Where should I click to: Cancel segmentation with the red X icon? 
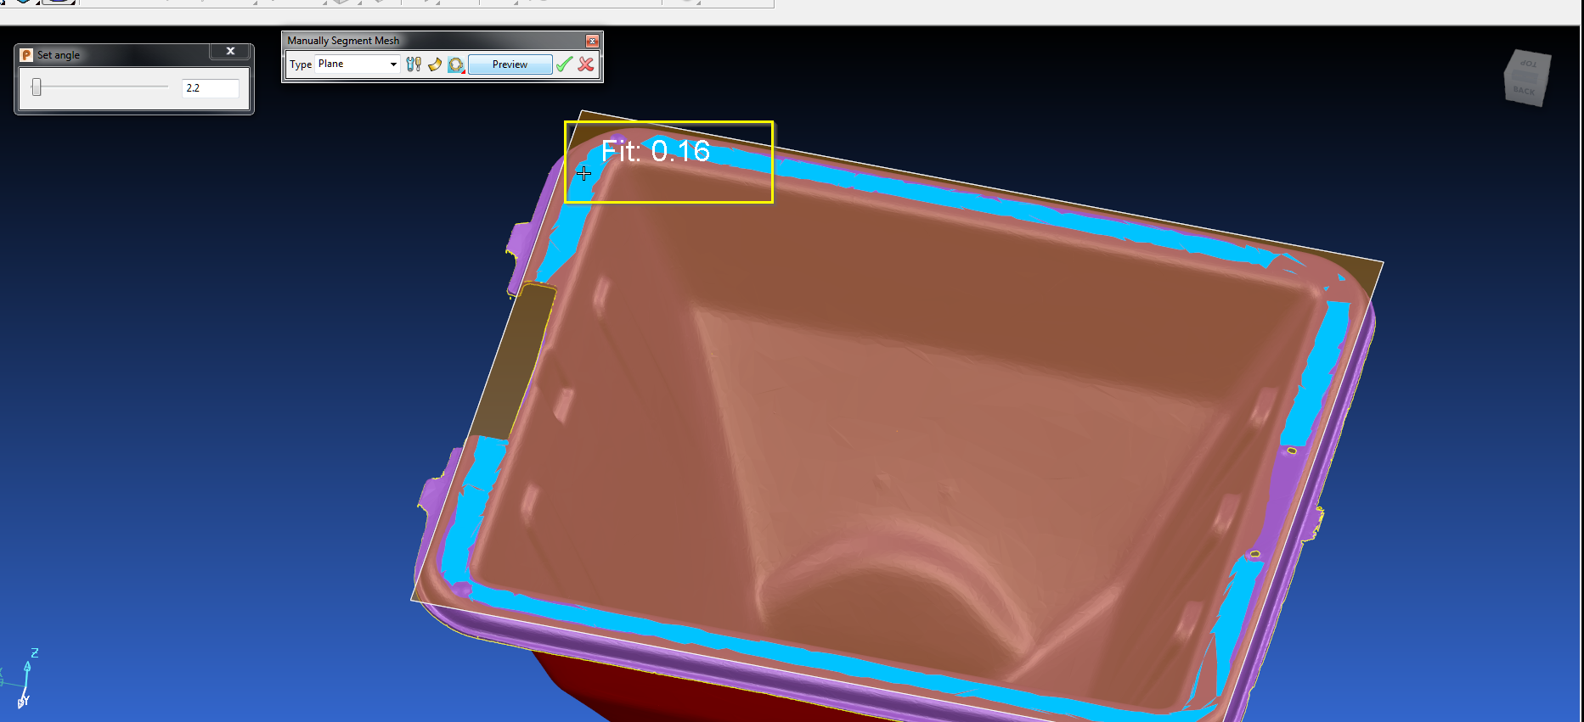point(586,64)
